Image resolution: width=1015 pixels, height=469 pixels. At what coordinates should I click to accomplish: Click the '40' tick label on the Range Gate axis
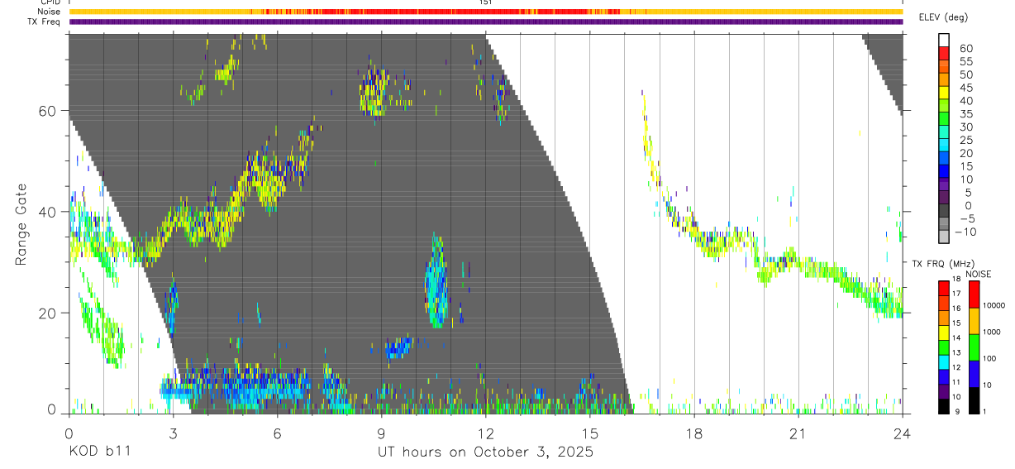point(48,212)
